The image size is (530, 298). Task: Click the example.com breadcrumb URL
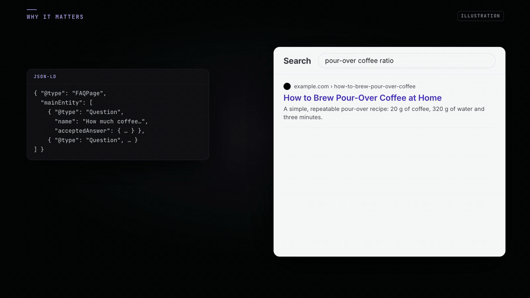(x=354, y=87)
